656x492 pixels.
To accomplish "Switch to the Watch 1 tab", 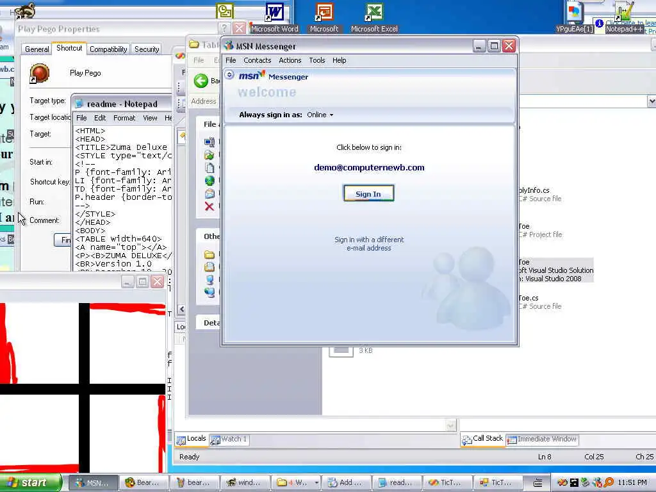I will pyautogui.click(x=229, y=439).
